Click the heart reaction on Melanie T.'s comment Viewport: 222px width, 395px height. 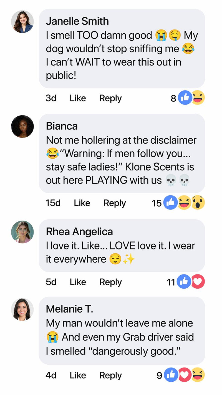click(185, 375)
